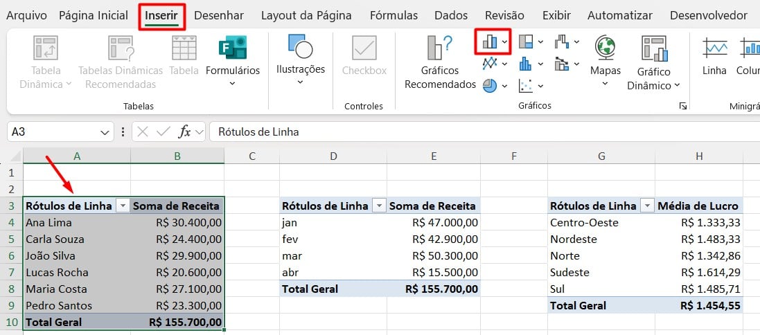Open Gráficos group dialog launcher
The image size is (760, 335).
(x=683, y=106)
